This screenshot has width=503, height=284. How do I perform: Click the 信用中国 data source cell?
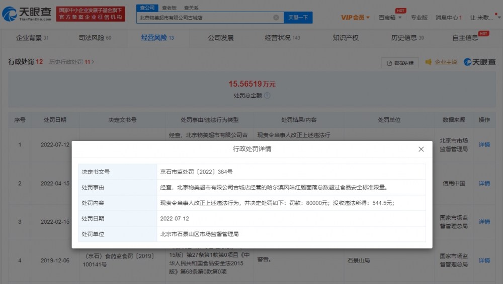(x=454, y=184)
